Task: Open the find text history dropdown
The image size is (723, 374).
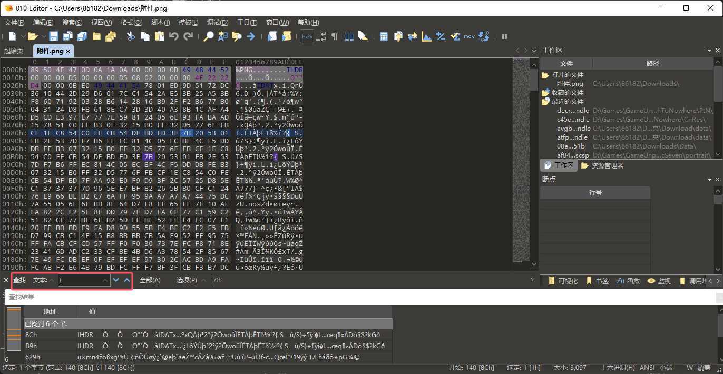Action: [106, 280]
